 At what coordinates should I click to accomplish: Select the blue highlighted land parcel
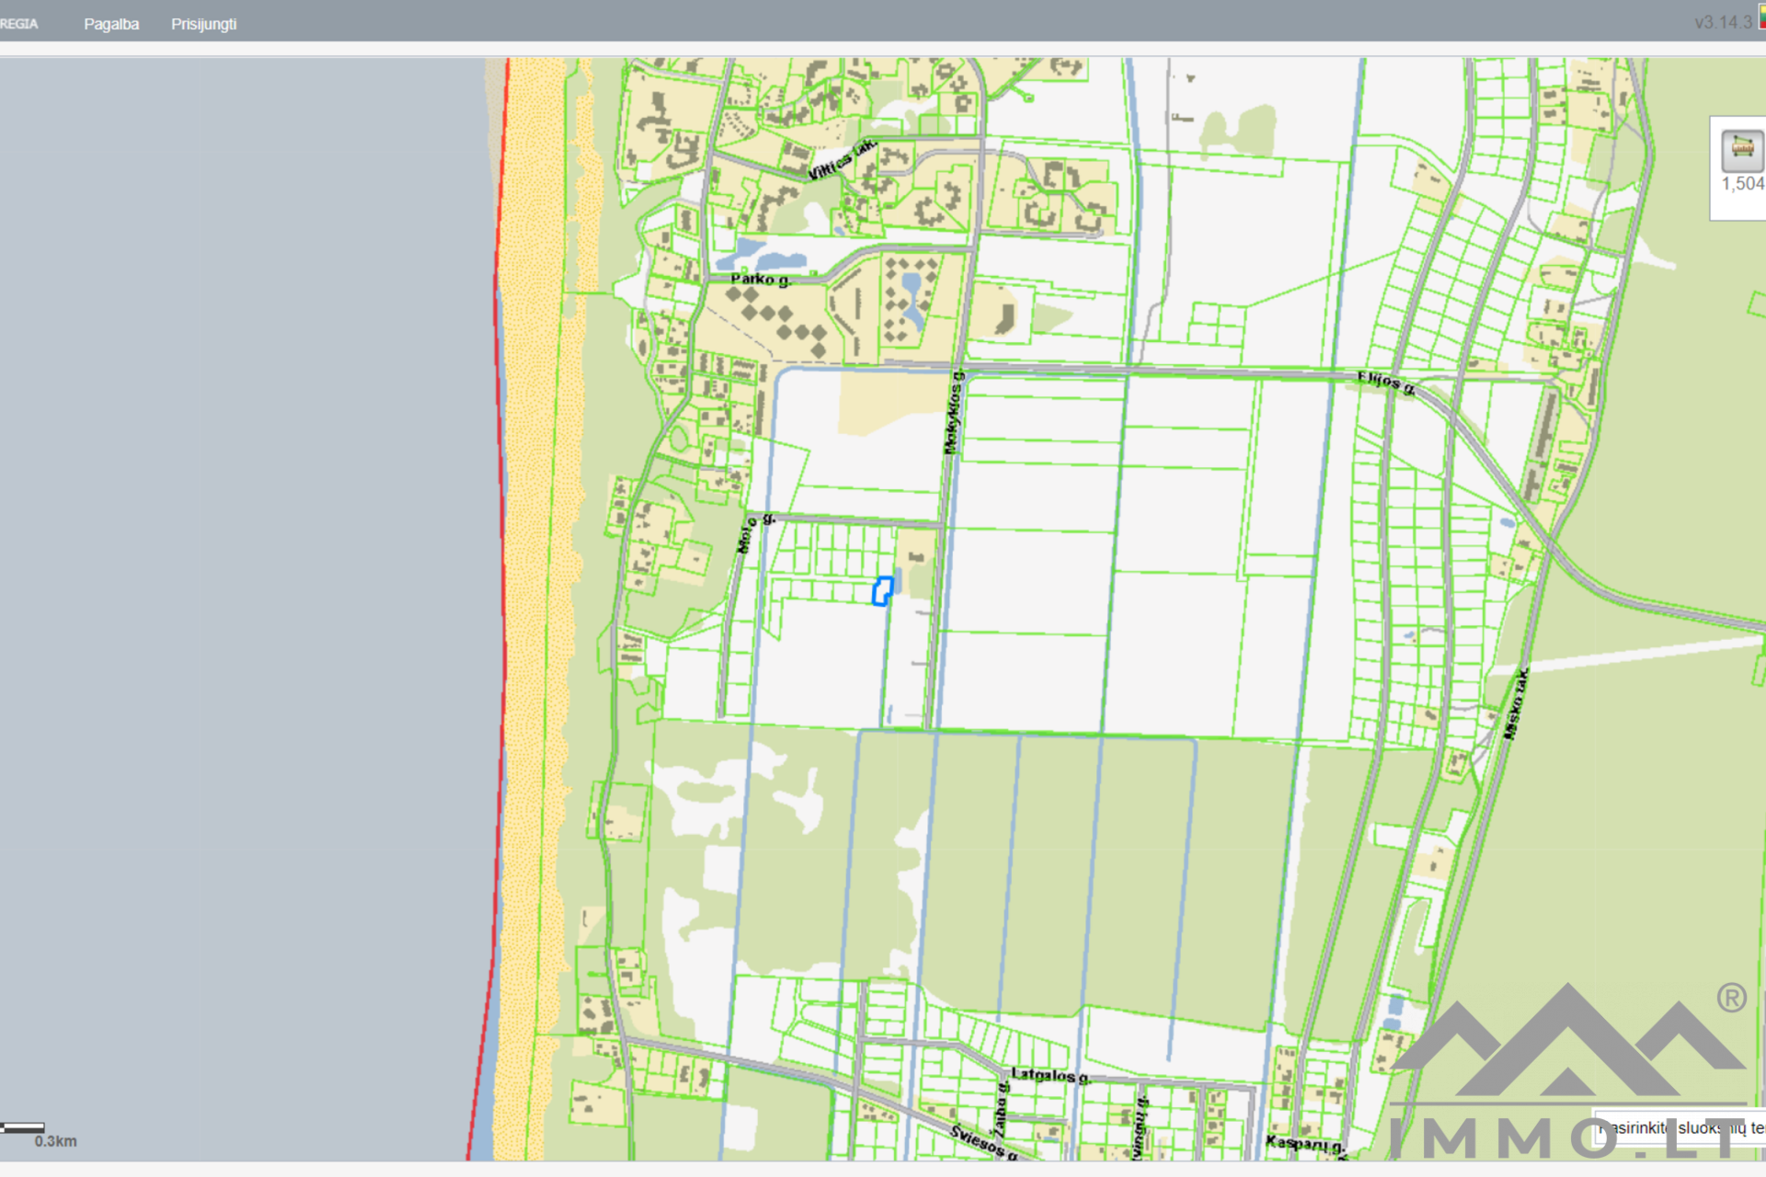coord(882,591)
